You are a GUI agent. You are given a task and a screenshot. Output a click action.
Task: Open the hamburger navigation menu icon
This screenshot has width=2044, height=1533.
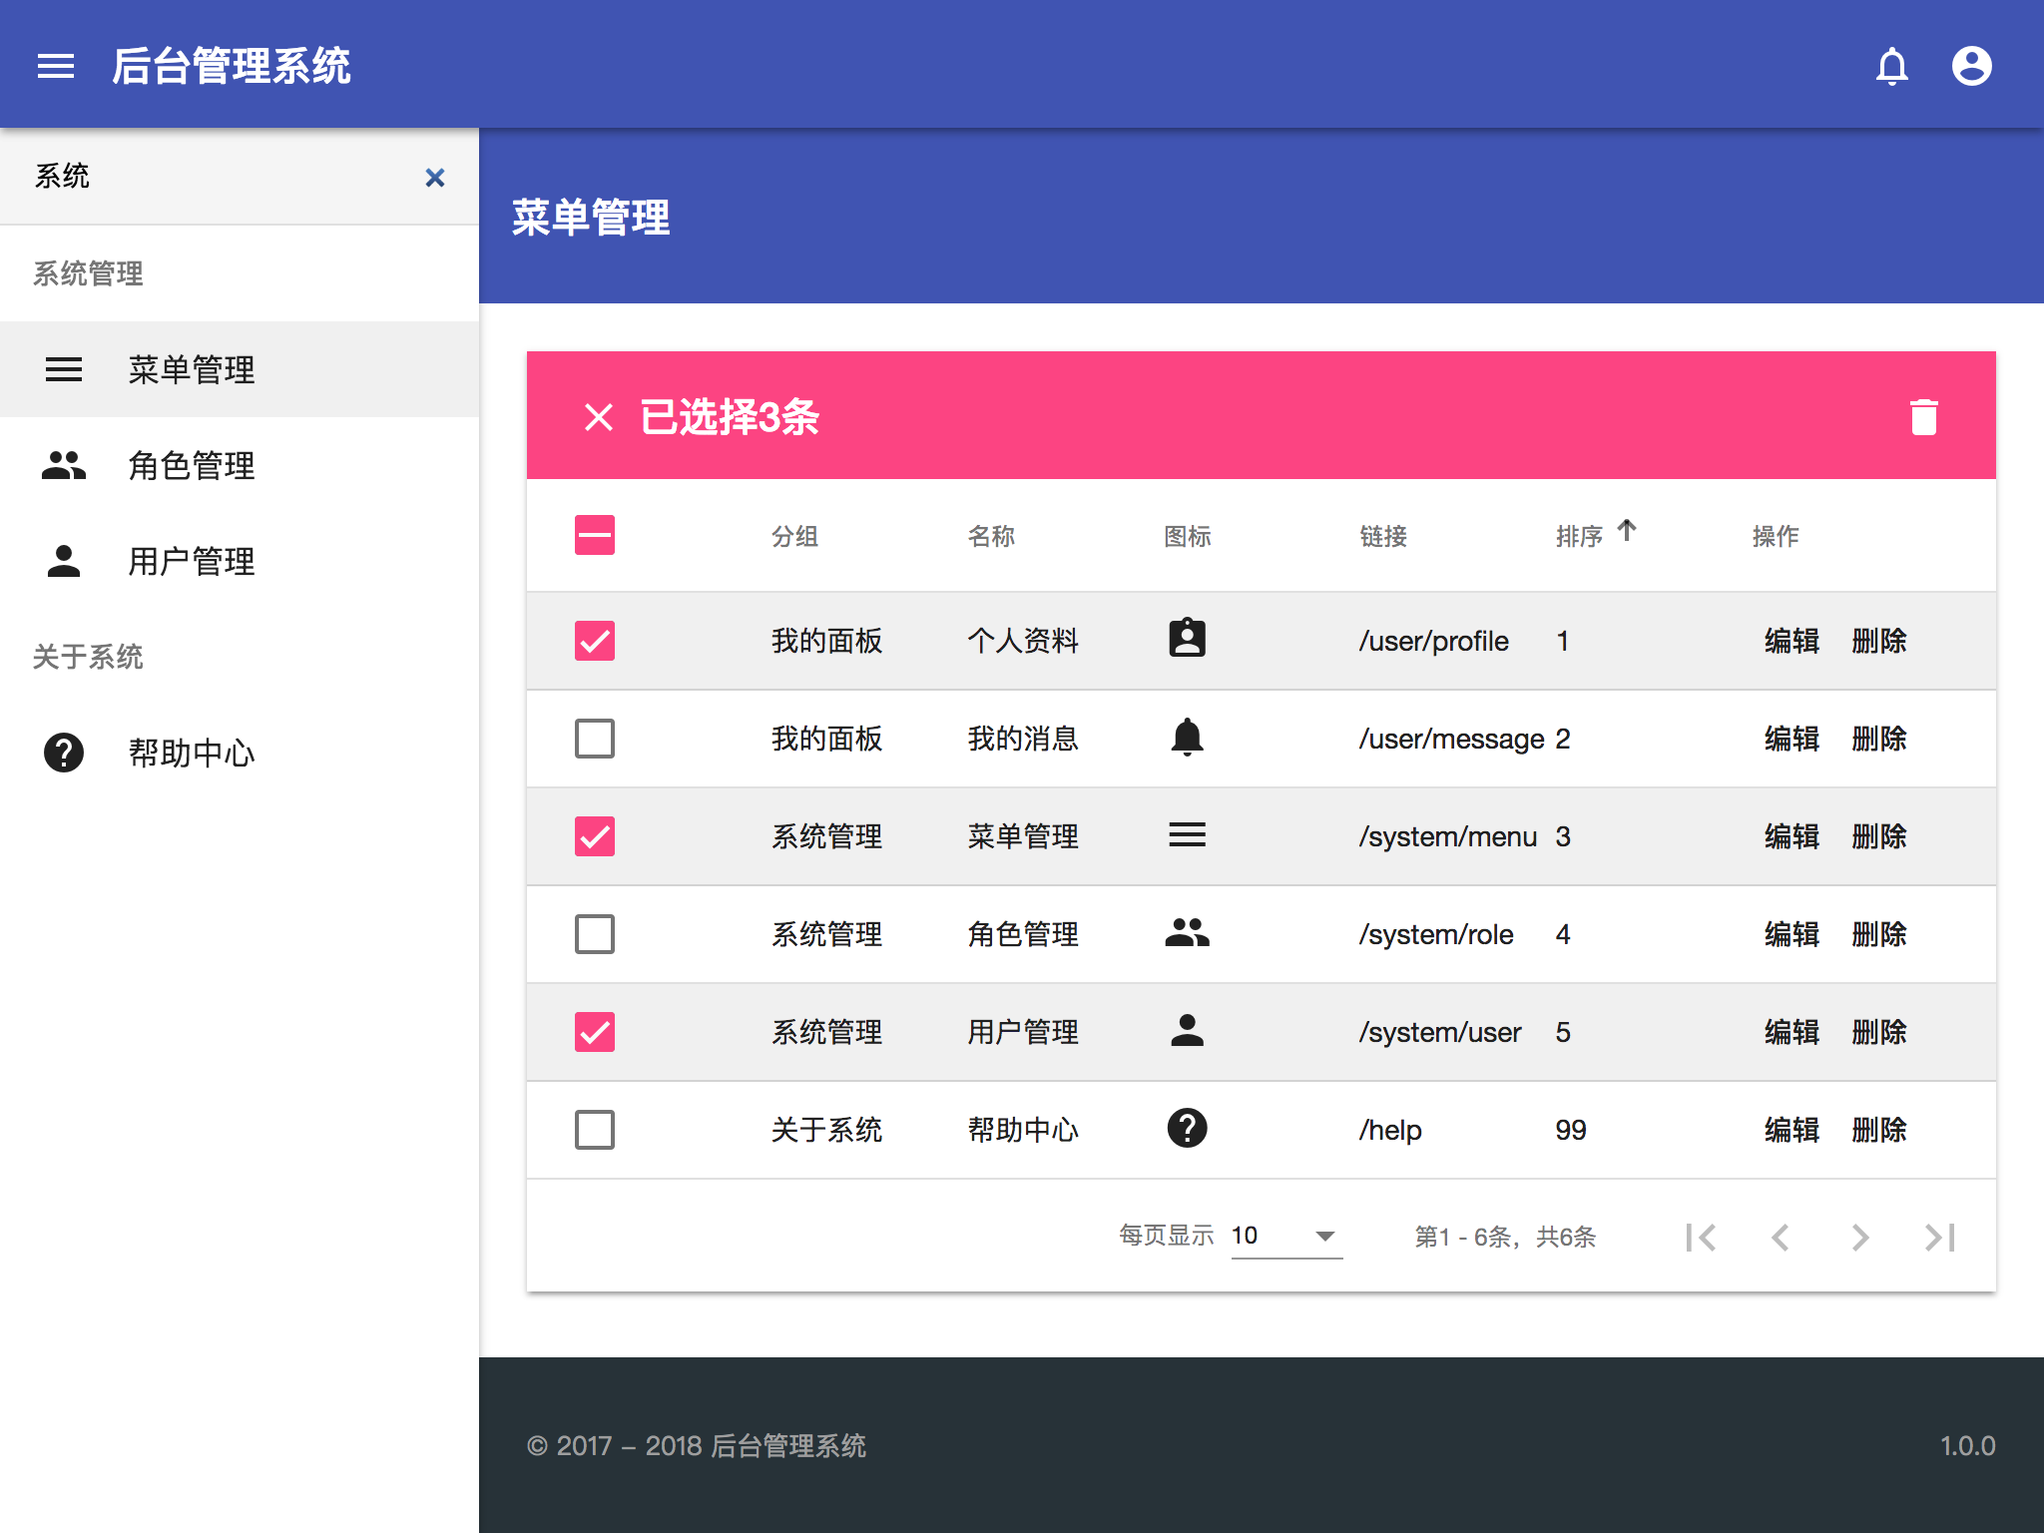[x=56, y=66]
